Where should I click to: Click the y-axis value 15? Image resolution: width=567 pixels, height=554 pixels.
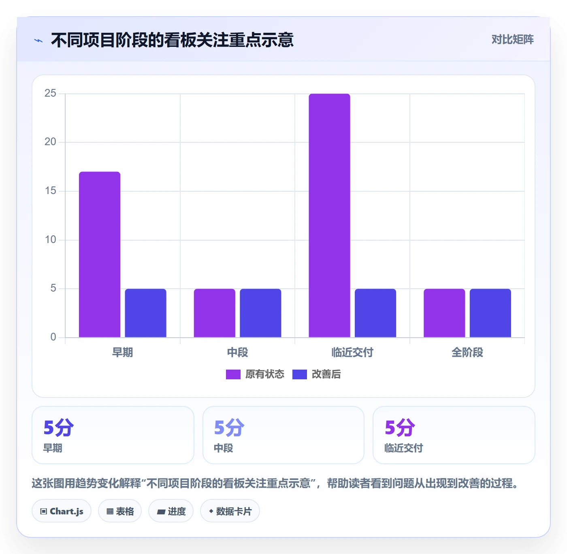[x=50, y=191]
